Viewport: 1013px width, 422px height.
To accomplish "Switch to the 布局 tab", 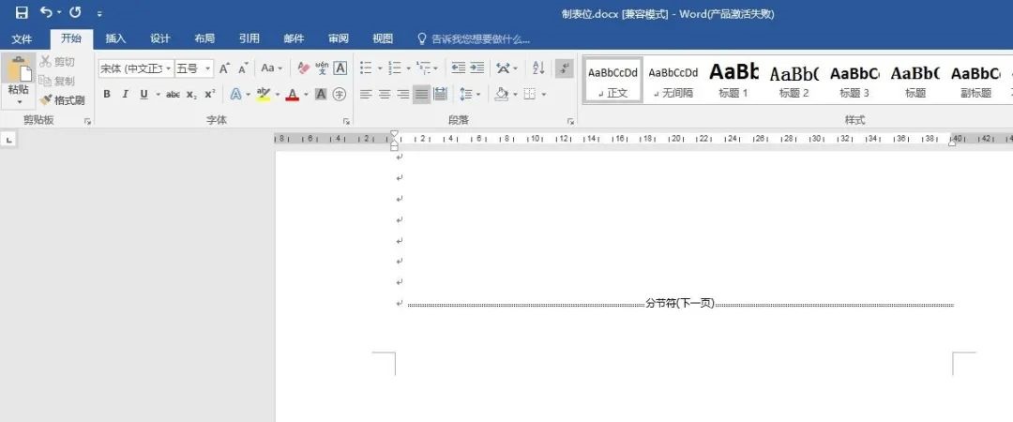I will [204, 38].
